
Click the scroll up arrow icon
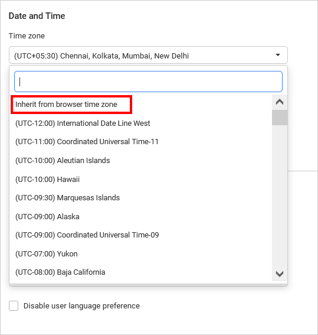click(280, 102)
